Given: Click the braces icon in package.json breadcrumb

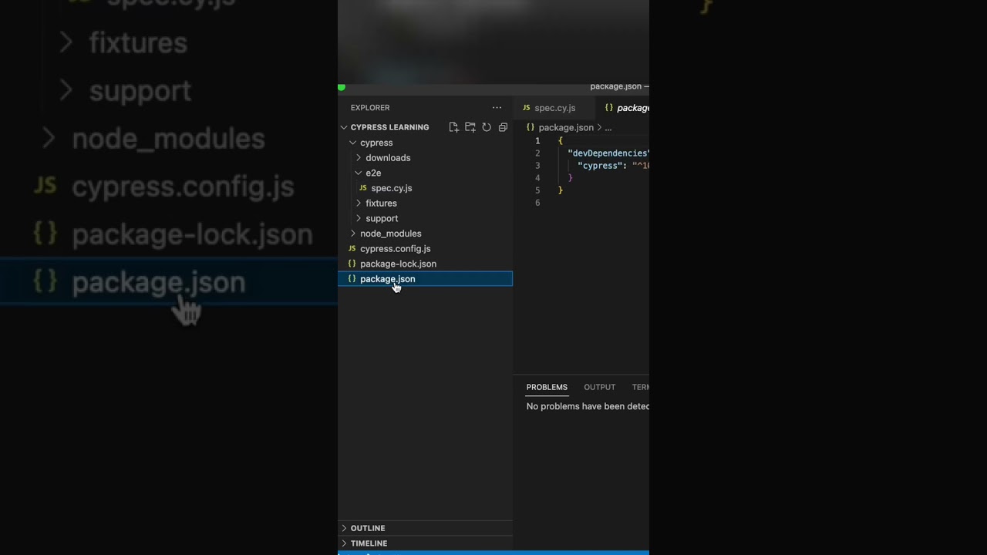Looking at the screenshot, I should click(531, 127).
